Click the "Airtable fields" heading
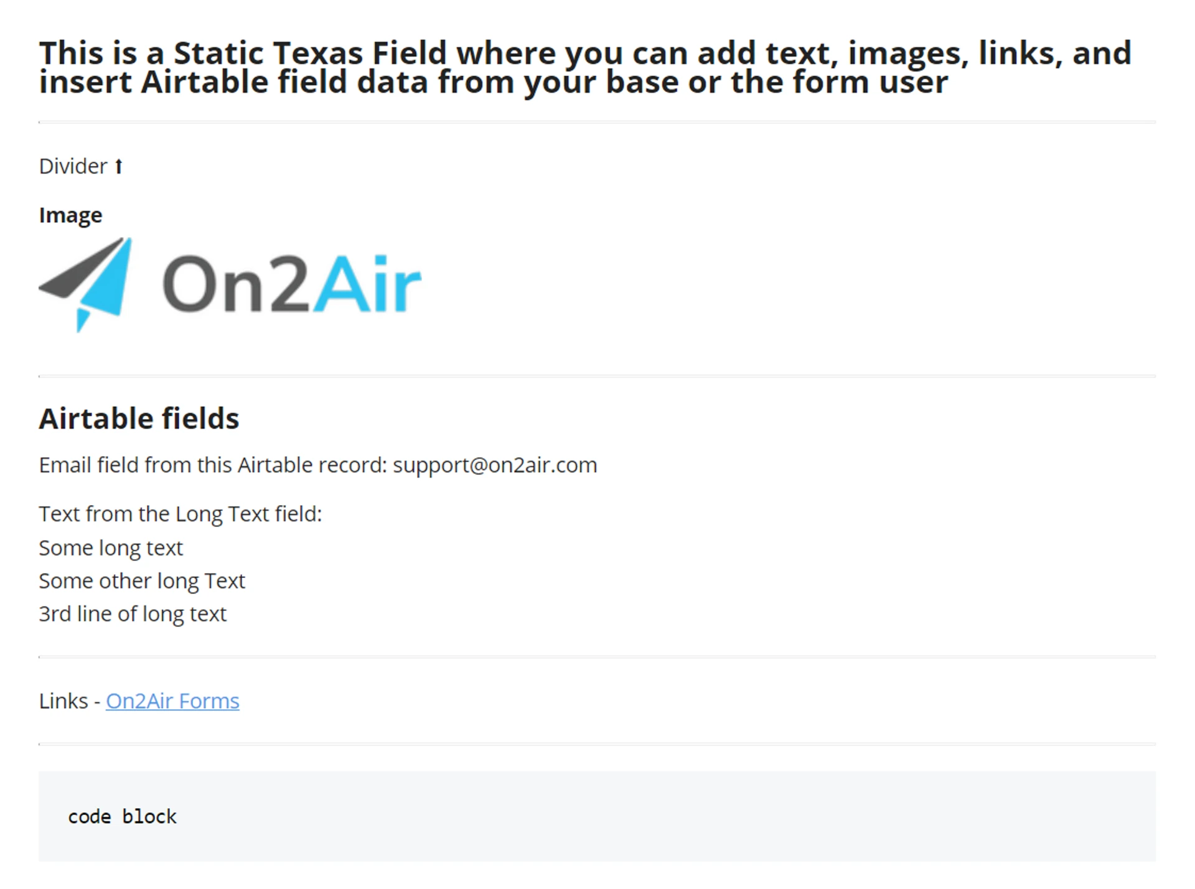Screen dimensions: 1195x889 139,419
